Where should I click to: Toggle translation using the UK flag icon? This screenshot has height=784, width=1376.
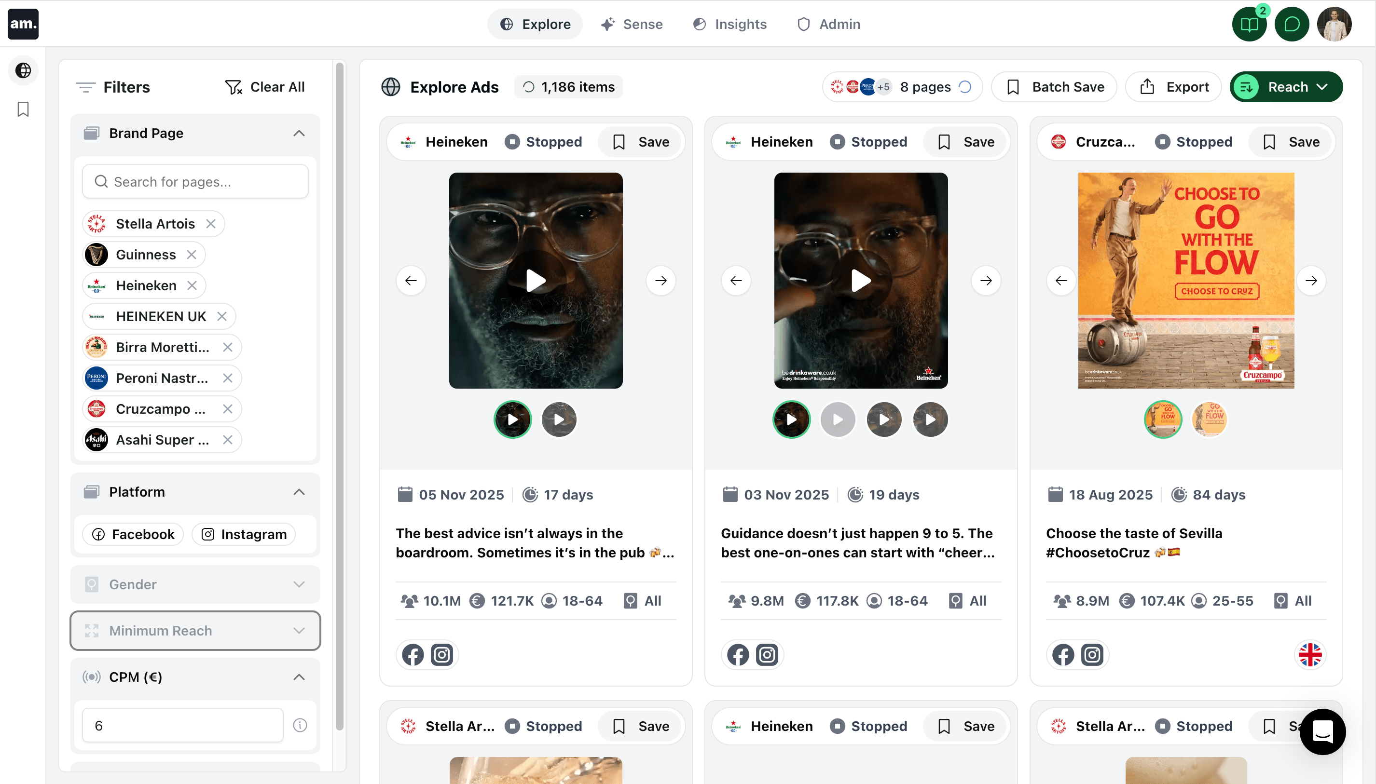pyautogui.click(x=1310, y=654)
